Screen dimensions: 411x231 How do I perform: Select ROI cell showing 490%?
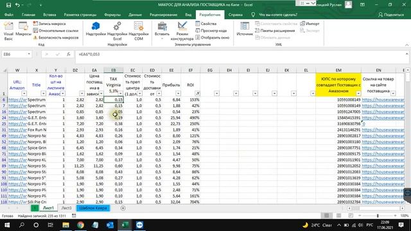click(x=191, y=118)
